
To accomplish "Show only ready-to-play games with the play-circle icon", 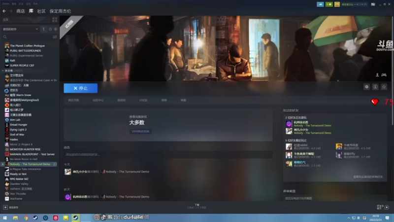I will pos(56,29).
